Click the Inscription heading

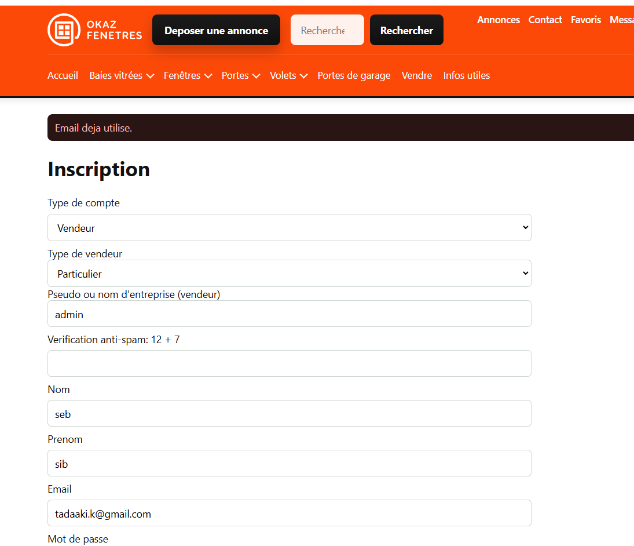pyautogui.click(x=98, y=169)
